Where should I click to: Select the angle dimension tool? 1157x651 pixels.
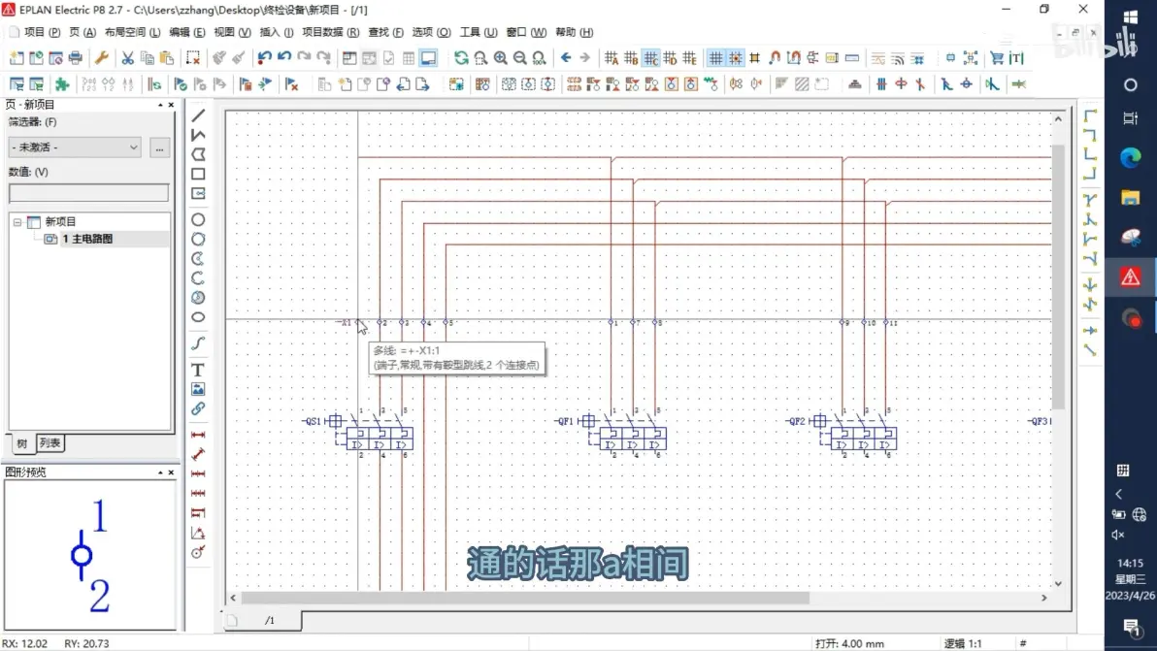198,533
